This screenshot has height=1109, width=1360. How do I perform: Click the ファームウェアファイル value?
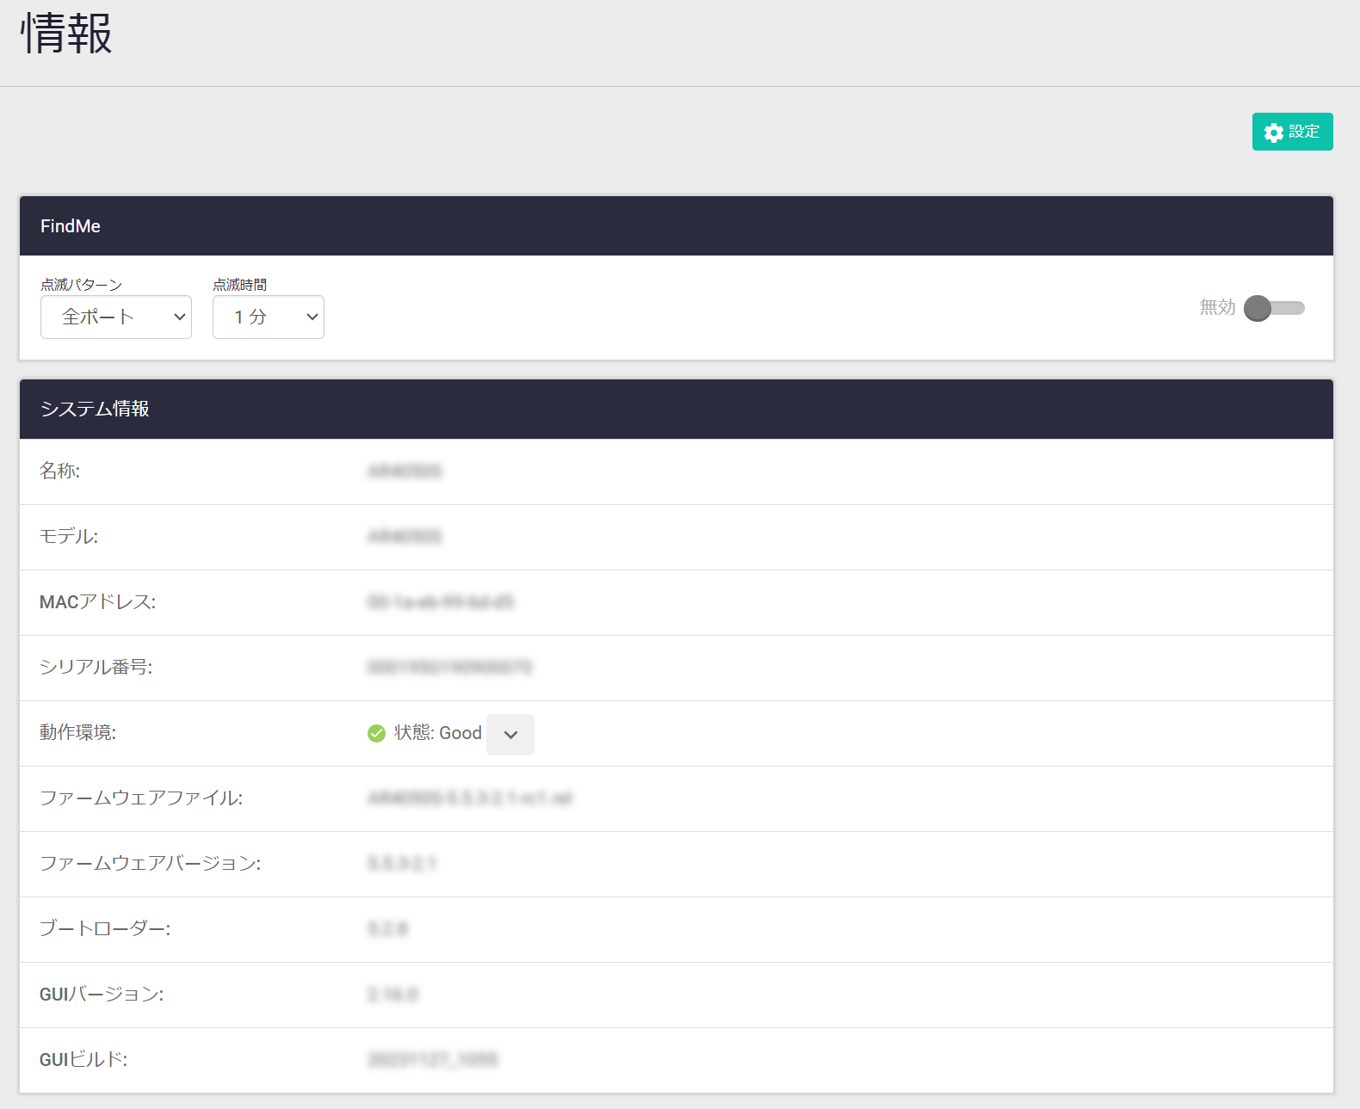point(469,798)
